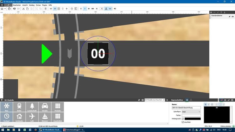Open the Module catalog category
Screen dimensions: 235x132
pyautogui.click(x=58, y=107)
